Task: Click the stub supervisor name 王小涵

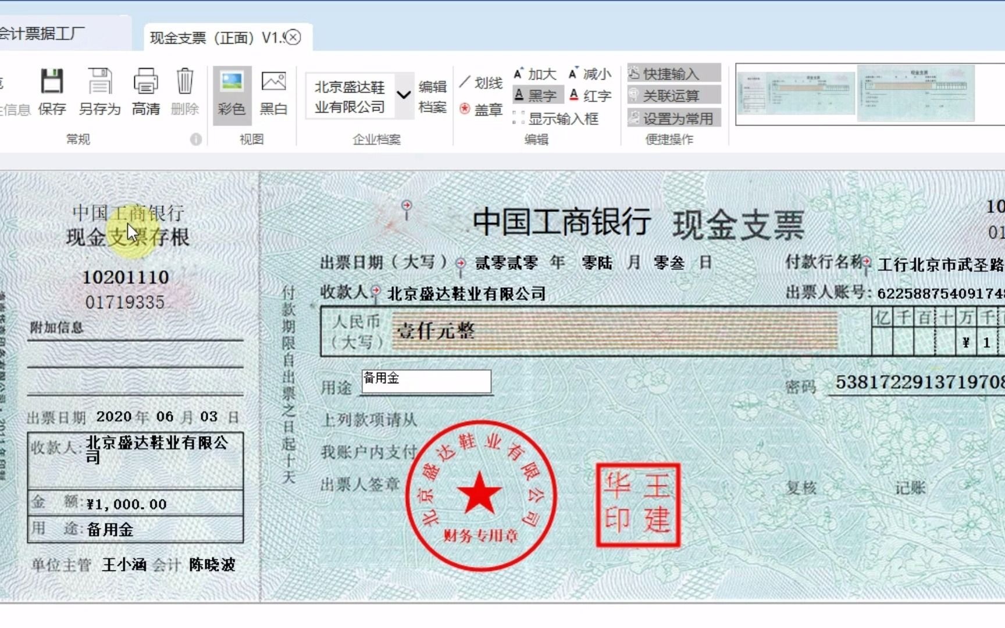Action: click(124, 565)
